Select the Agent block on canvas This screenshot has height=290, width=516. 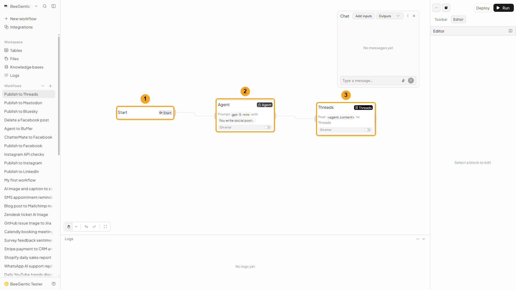(245, 115)
